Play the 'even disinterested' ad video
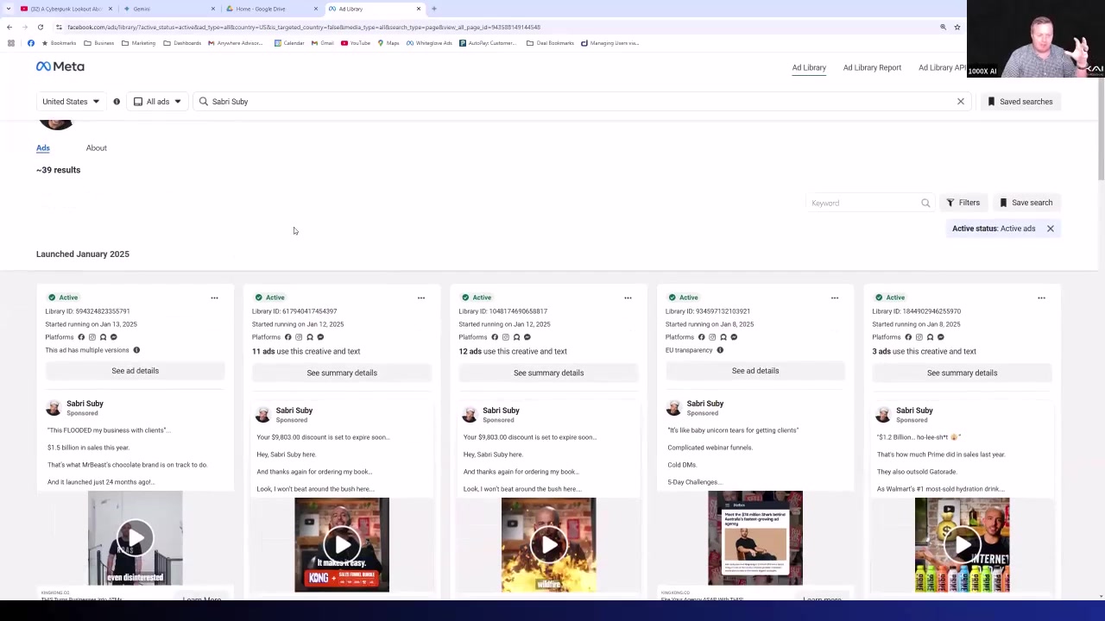1105x621 pixels. [135, 538]
